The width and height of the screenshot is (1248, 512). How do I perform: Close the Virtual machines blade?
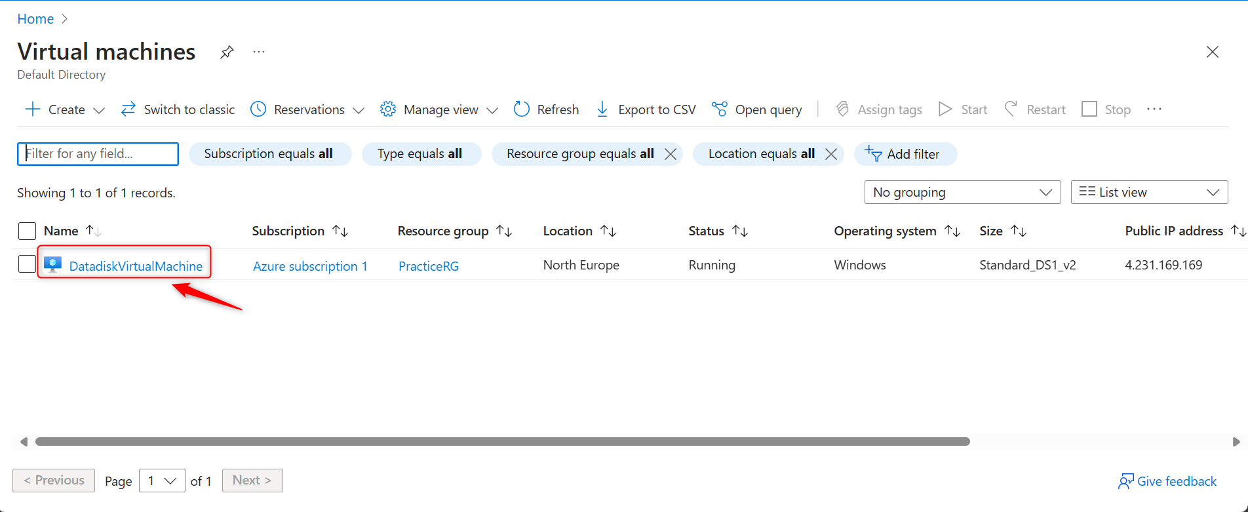click(x=1213, y=52)
